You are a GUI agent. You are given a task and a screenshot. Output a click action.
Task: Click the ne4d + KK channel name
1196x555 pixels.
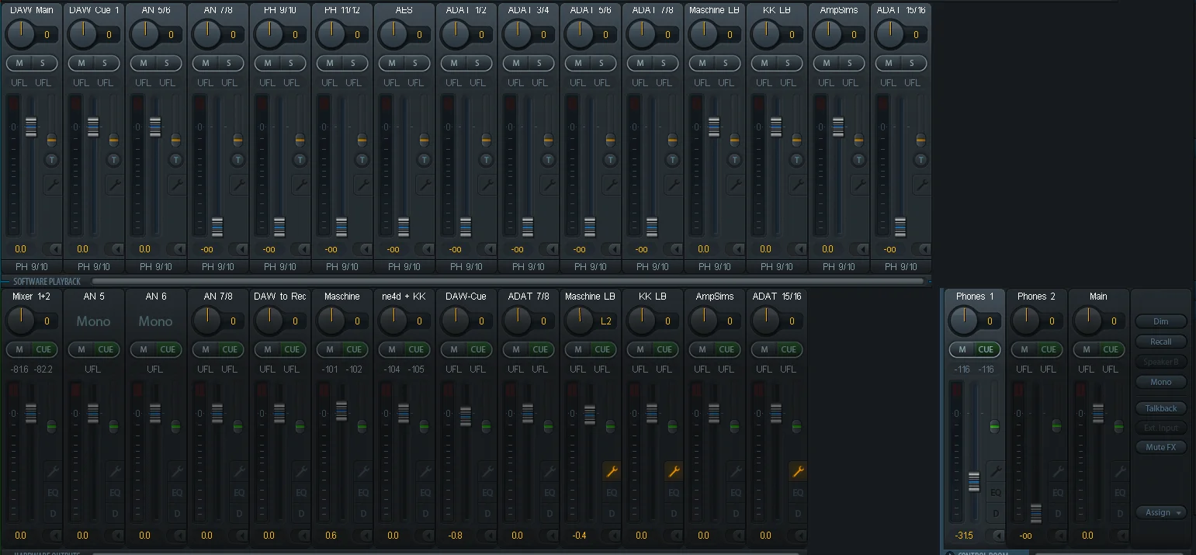[404, 297]
